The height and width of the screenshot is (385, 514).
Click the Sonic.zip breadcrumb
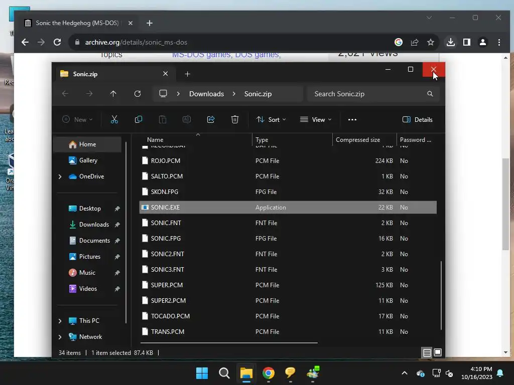click(258, 94)
